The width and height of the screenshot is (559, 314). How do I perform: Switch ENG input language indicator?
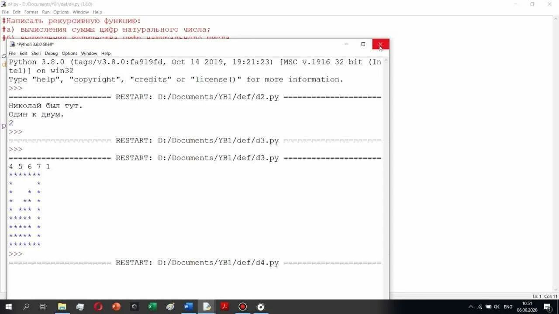(508, 307)
